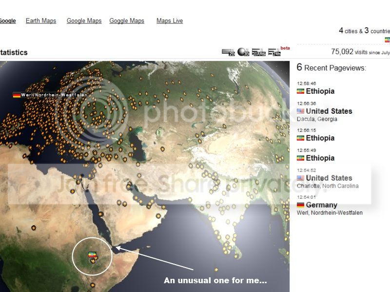Click the US flag icon beside Dacula entry
The image size is (390, 292).
(300, 111)
